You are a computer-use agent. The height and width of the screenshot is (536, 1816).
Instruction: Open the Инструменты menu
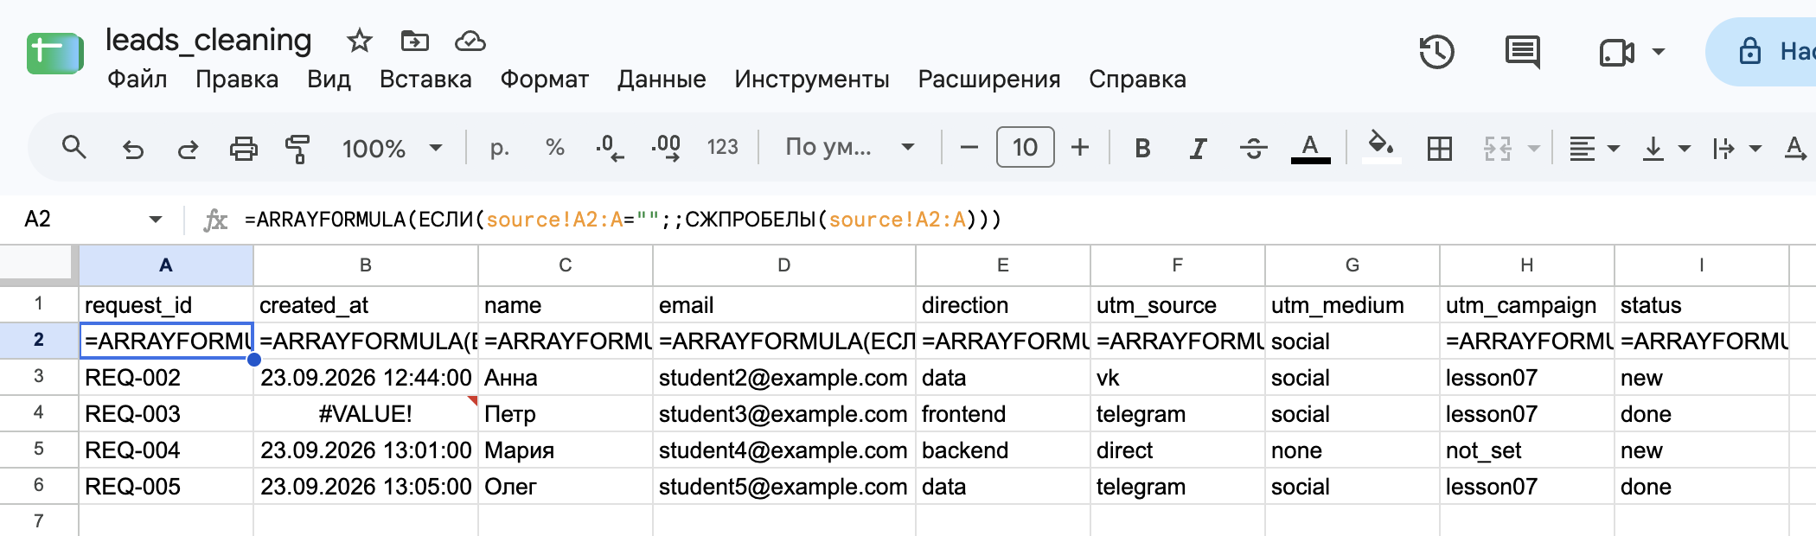pyautogui.click(x=812, y=80)
